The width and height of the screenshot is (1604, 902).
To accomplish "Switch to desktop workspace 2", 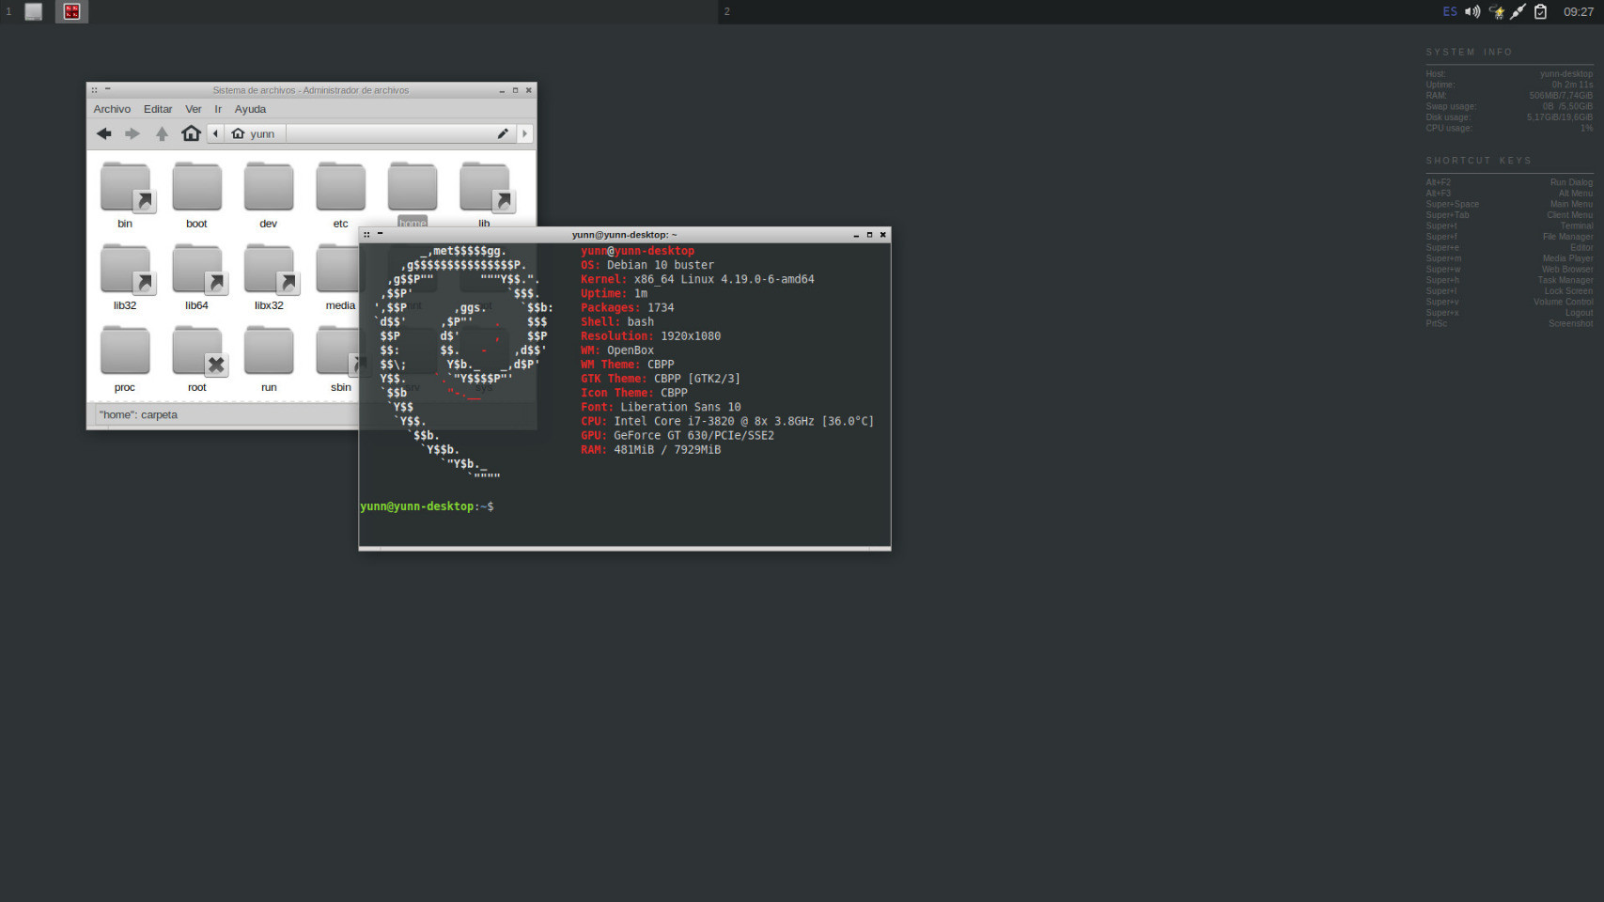I will pos(726,11).
